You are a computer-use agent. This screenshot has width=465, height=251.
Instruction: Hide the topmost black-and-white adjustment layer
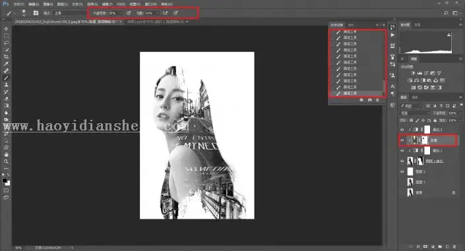[x=402, y=130]
